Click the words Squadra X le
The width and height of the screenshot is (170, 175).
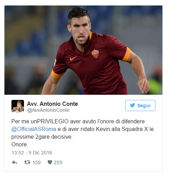[138, 129]
